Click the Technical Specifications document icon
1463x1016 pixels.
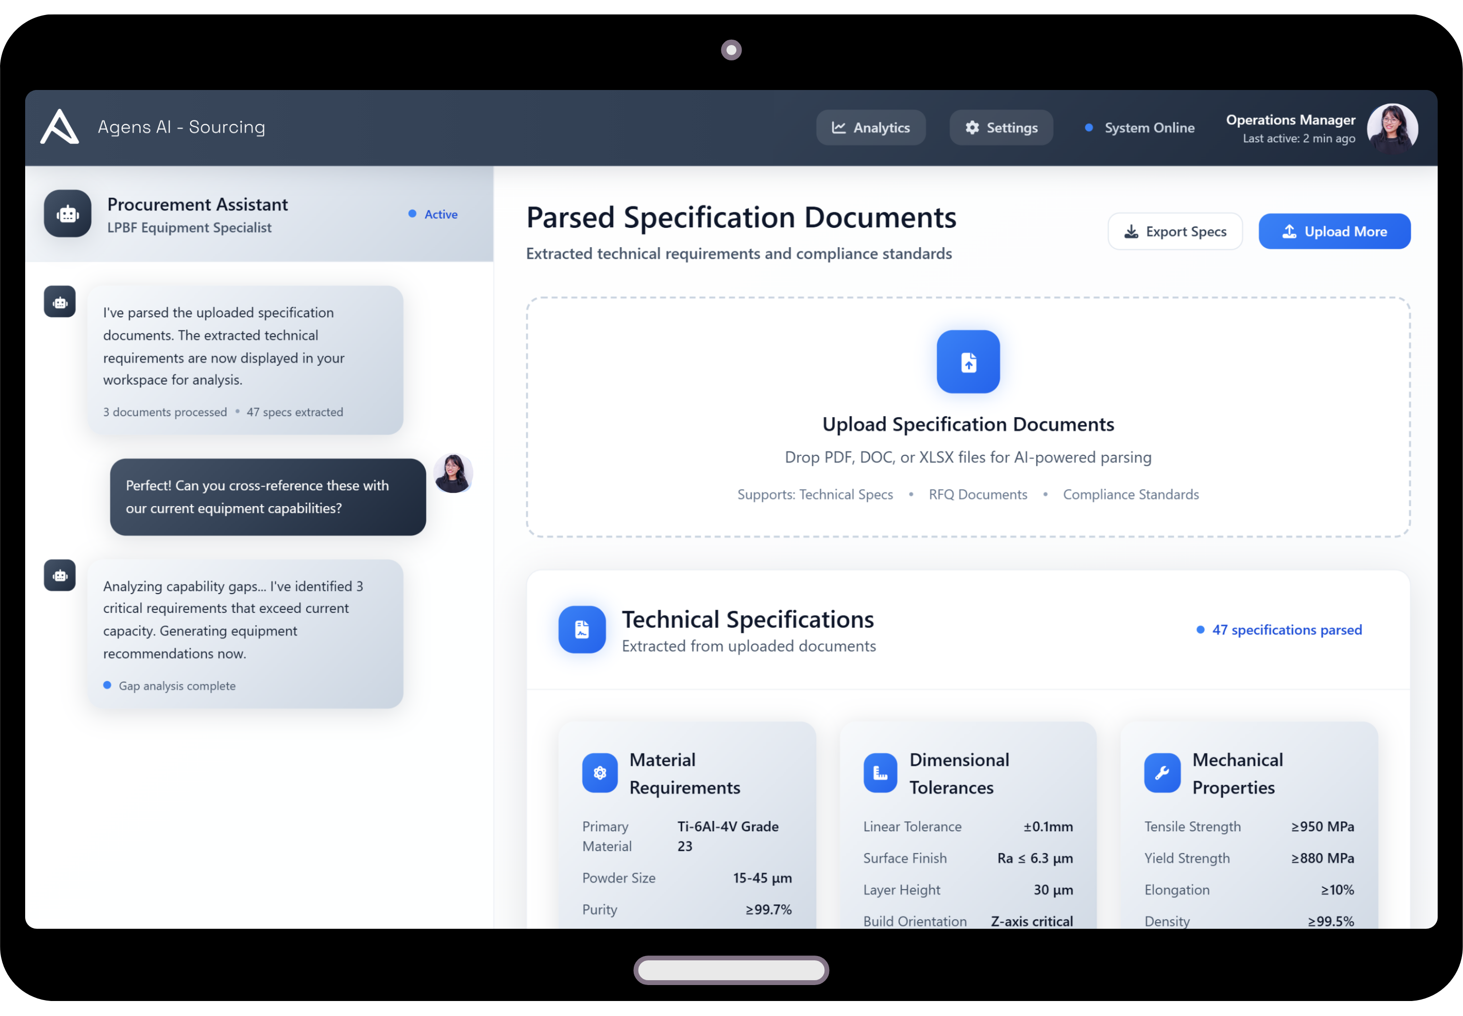point(581,629)
